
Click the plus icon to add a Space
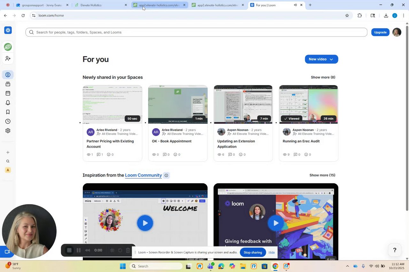pyautogui.click(x=8, y=152)
